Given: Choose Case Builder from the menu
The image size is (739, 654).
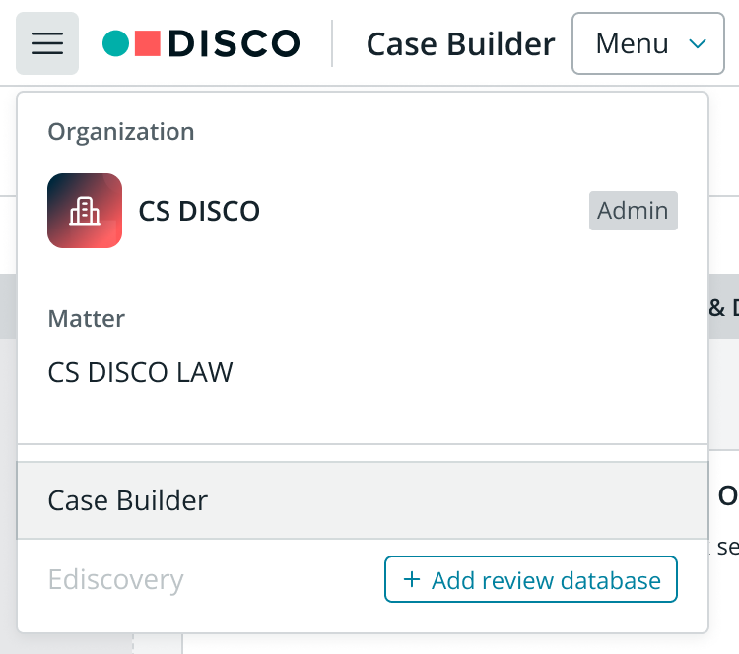Looking at the screenshot, I should [363, 500].
